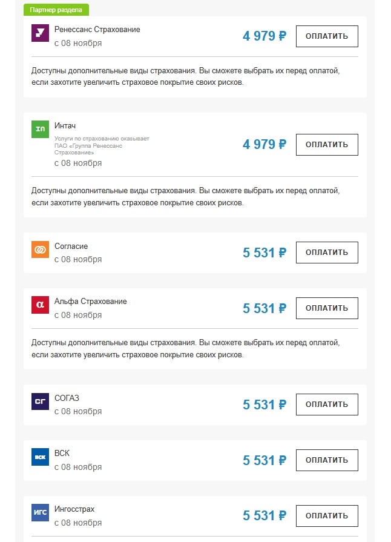This screenshot has width=391, height=542.
Task: Select Оплатить for Ингосстрах
Action: (327, 516)
